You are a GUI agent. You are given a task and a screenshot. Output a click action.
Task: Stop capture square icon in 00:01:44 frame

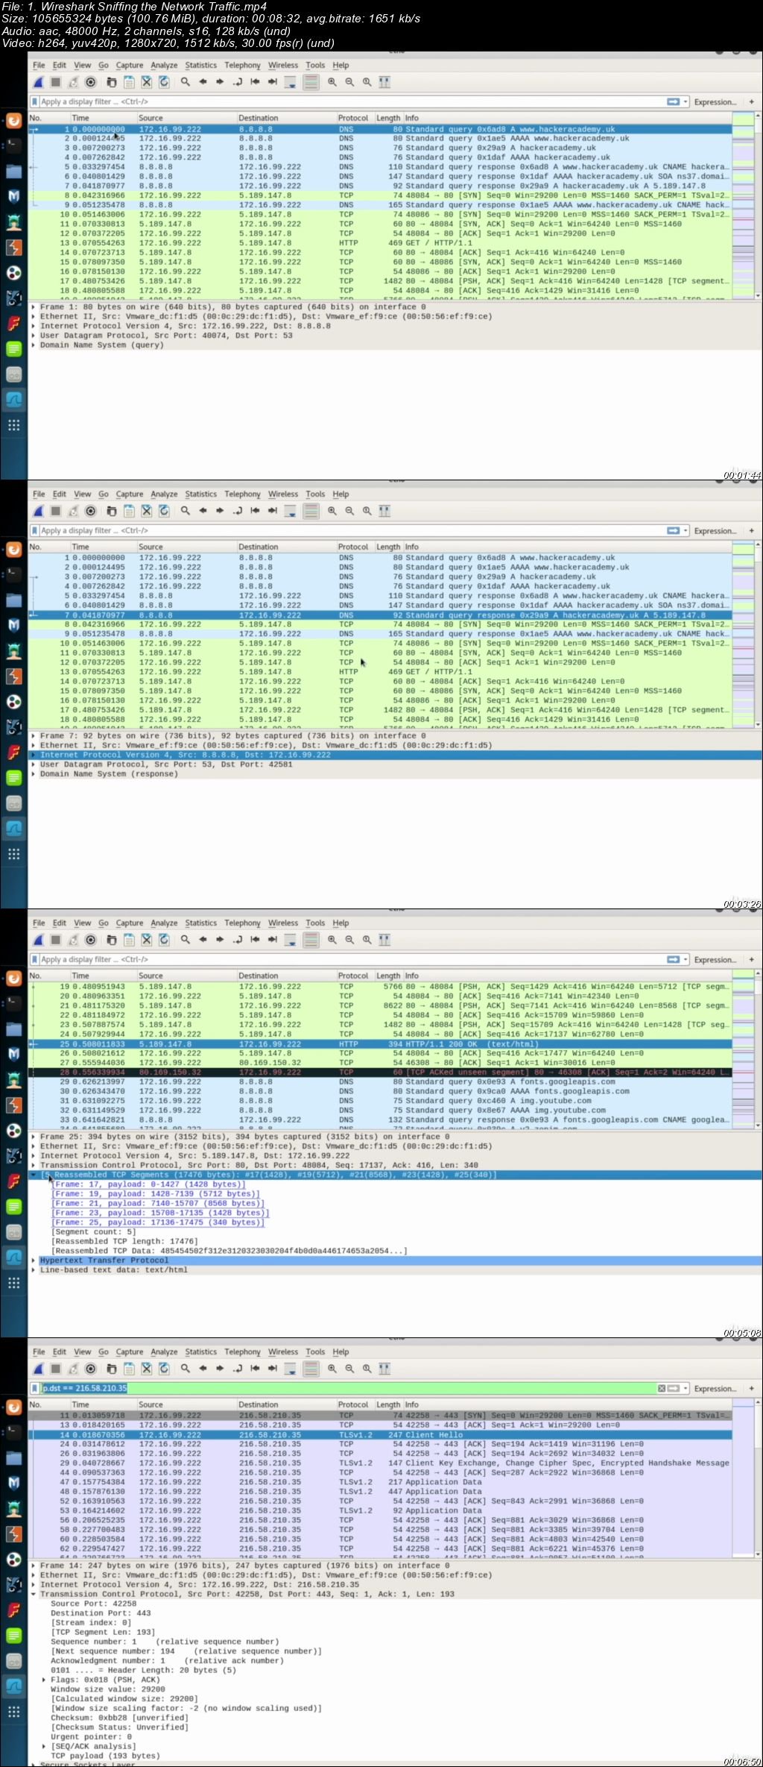[x=56, y=82]
